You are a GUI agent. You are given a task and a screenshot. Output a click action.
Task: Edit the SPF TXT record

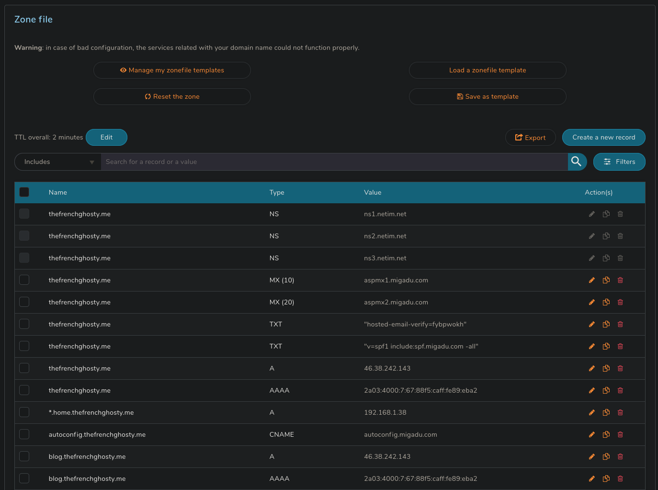[592, 347]
